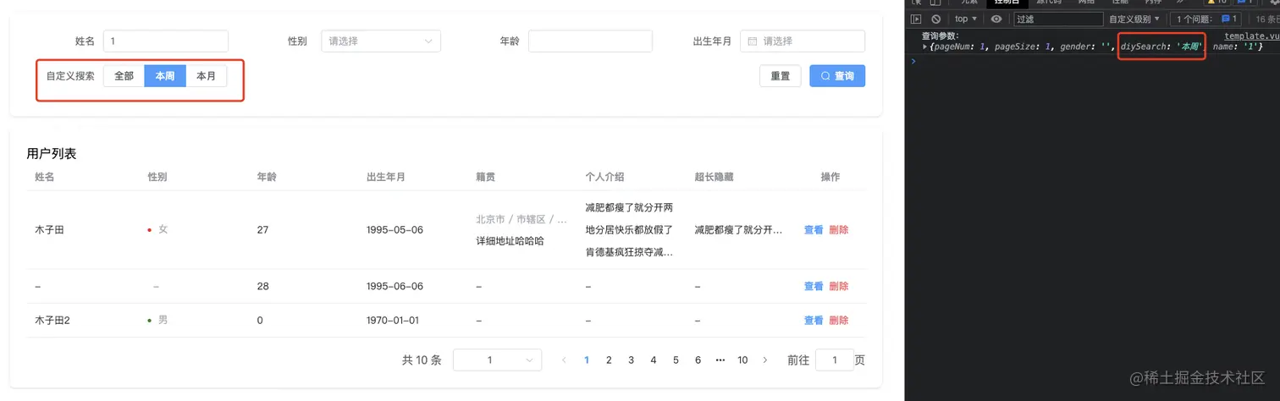Image resolution: width=1280 pixels, height=401 pixels.
Task: Click 删除 link for 木子田2 row
Action: (x=838, y=321)
